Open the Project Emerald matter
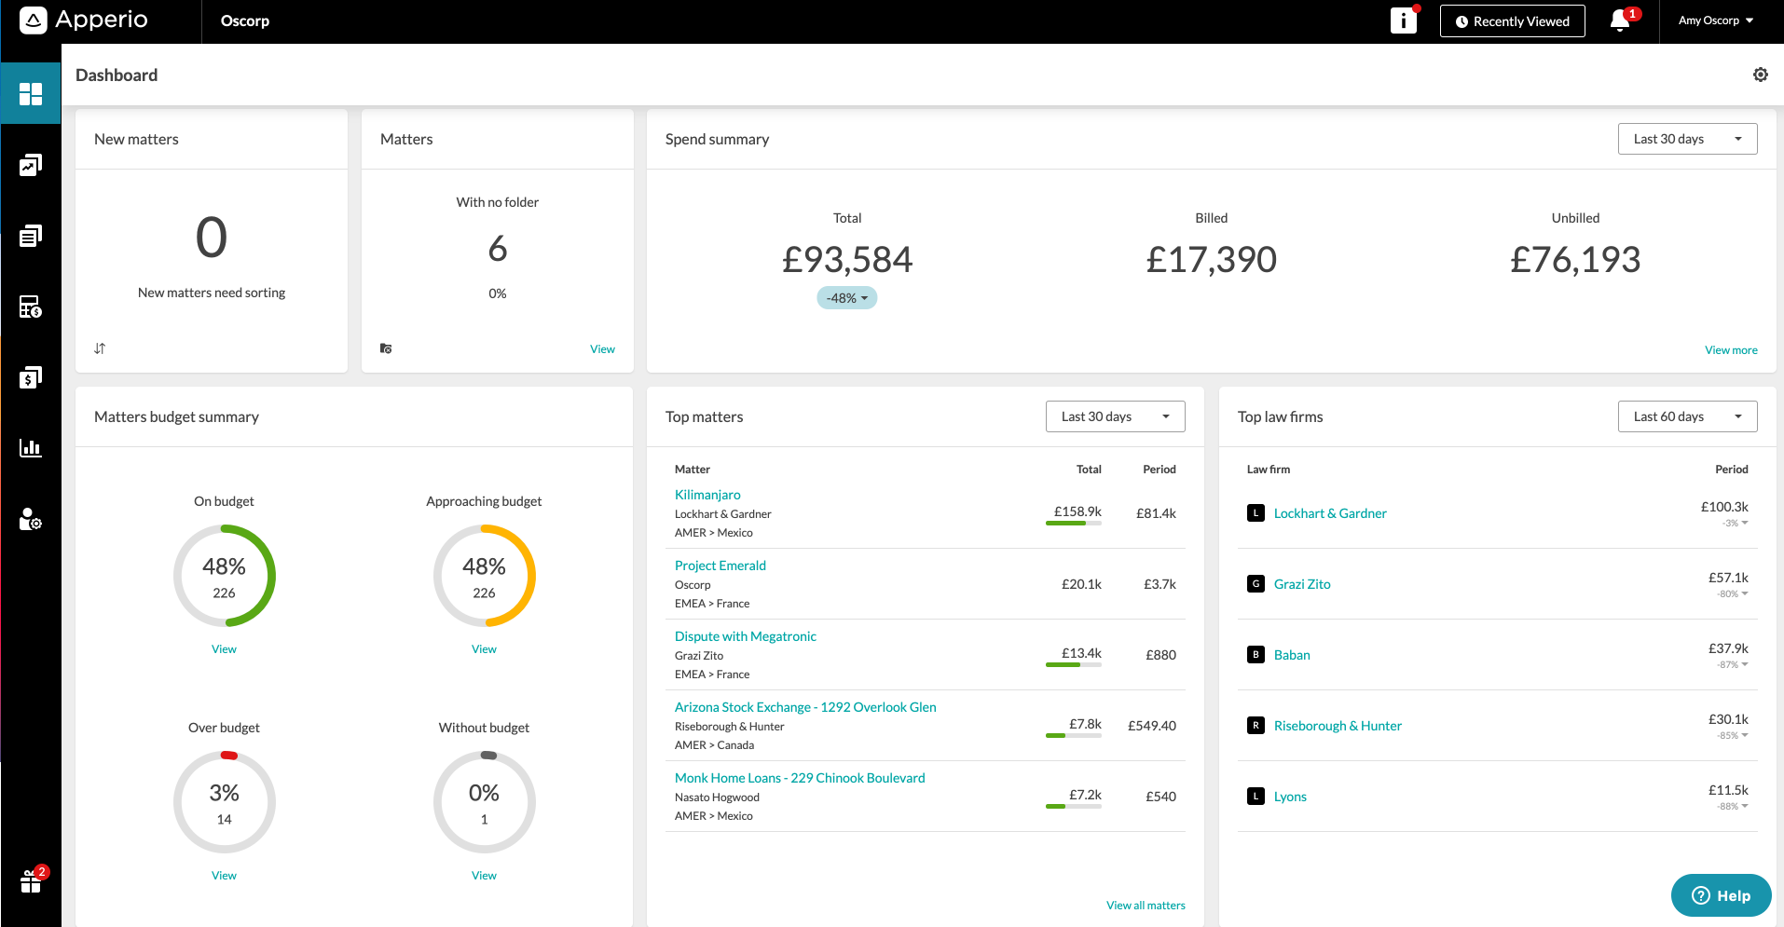 tap(720, 566)
